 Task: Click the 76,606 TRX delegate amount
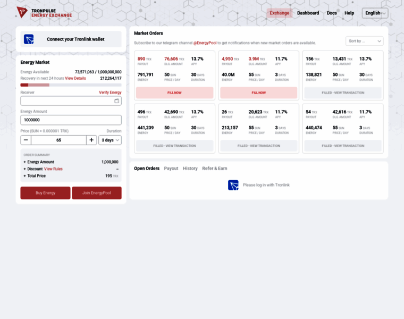[x=174, y=59]
